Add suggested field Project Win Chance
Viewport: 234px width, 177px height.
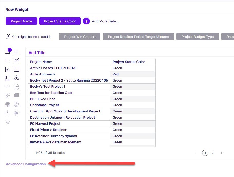point(80,37)
